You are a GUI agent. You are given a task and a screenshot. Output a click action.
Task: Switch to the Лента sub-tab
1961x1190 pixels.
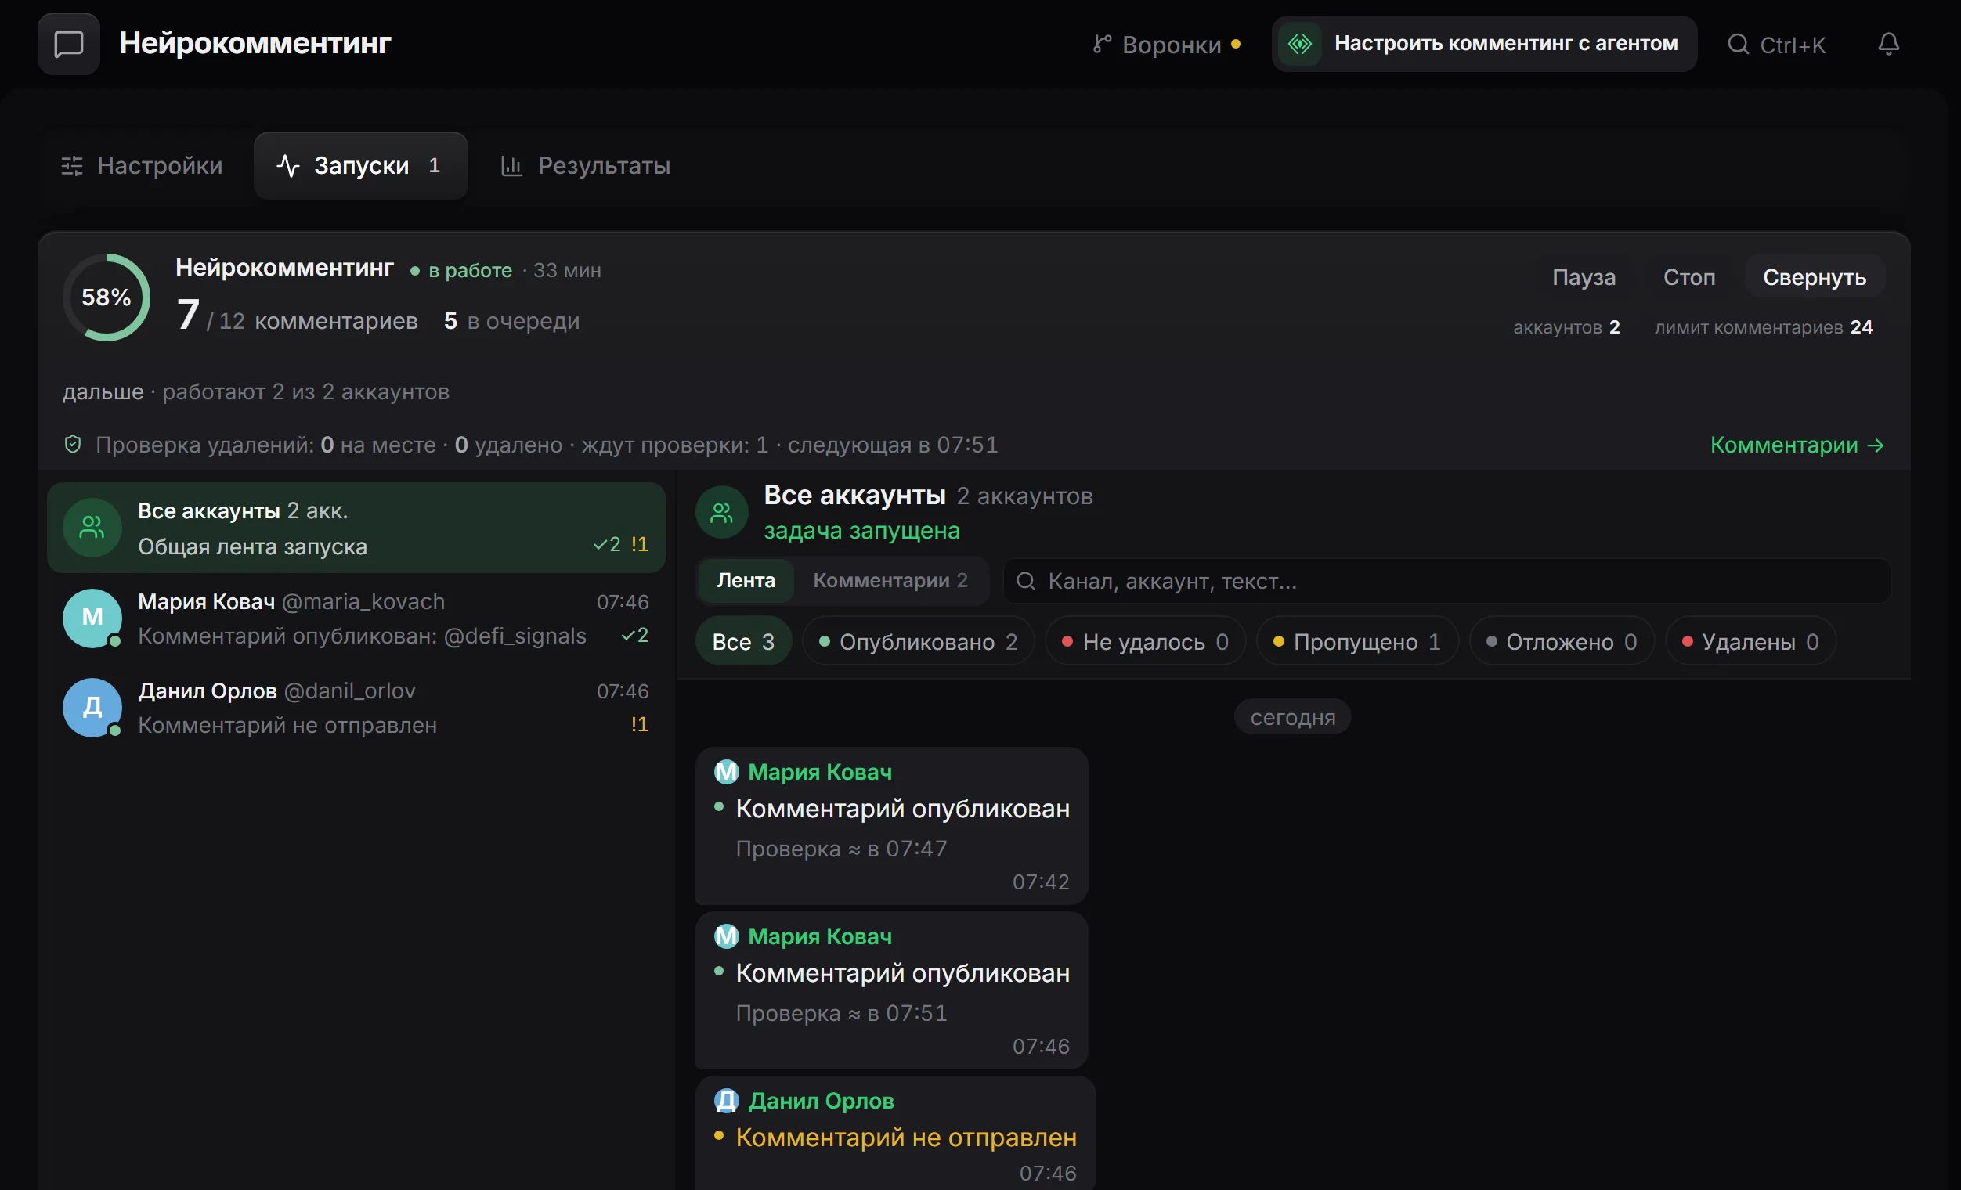click(x=746, y=581)
